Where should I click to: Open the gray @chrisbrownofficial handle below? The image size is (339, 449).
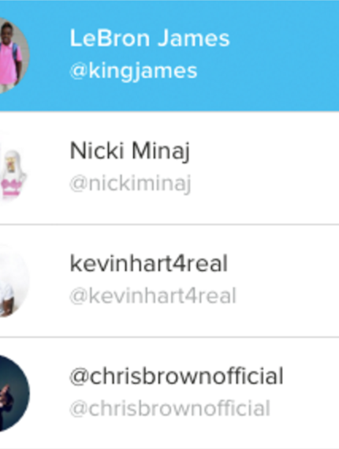[x=170, y=409]
